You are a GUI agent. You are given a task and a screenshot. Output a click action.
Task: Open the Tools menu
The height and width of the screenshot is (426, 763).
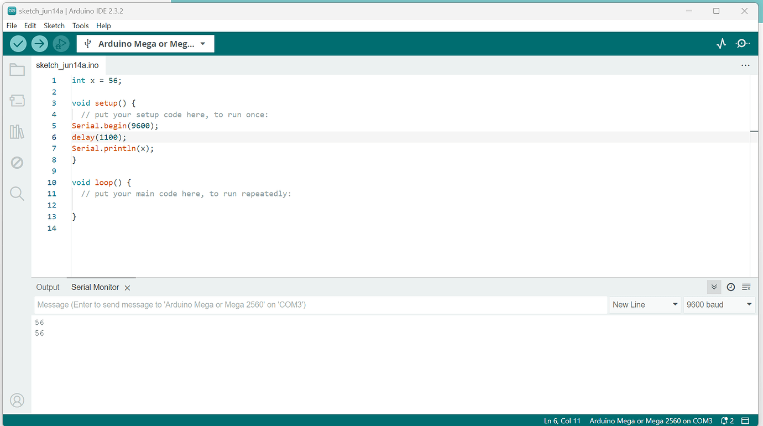pos(80,25)
